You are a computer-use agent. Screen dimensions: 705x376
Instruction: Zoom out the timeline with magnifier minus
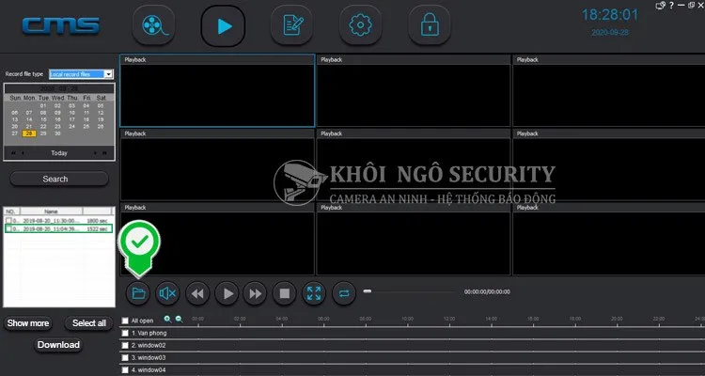point(179,320)
